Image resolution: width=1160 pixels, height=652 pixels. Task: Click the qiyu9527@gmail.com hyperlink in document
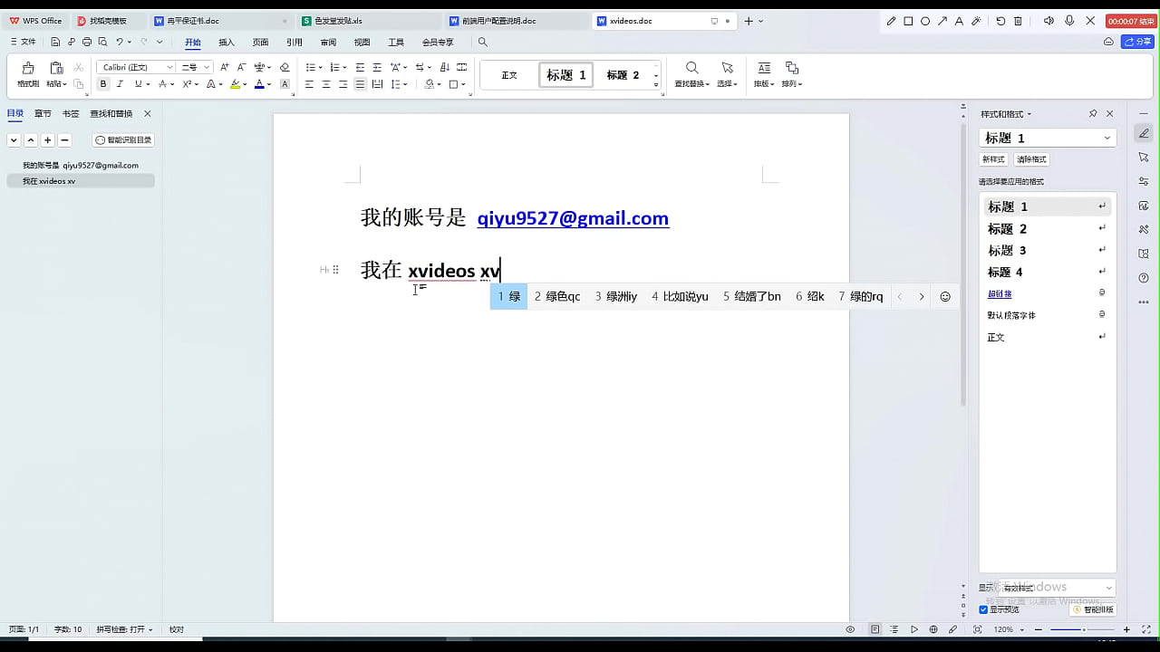573,218
